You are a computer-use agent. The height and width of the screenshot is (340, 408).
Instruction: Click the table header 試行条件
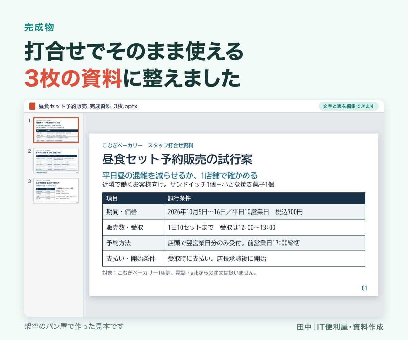(x=264, y=198)
